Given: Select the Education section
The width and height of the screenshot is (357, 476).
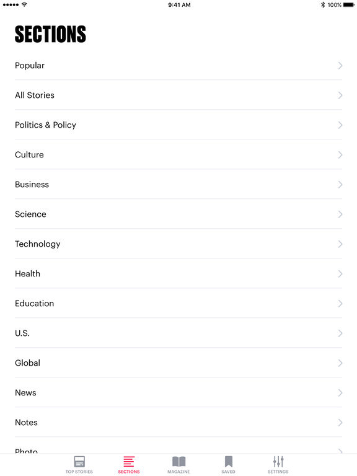Looking at the screenshot, I should point(178,304).
